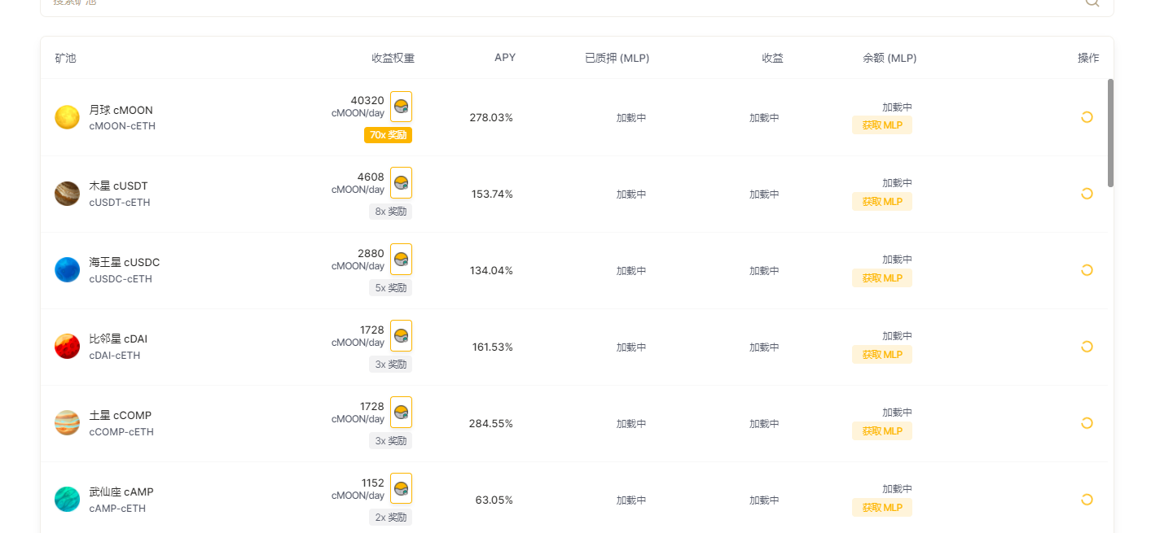Image resolution: width=1173 pixels, height=533 pixels.
Task: Select the 月球 cMOON pool name
Action: (x=121, y=111)
